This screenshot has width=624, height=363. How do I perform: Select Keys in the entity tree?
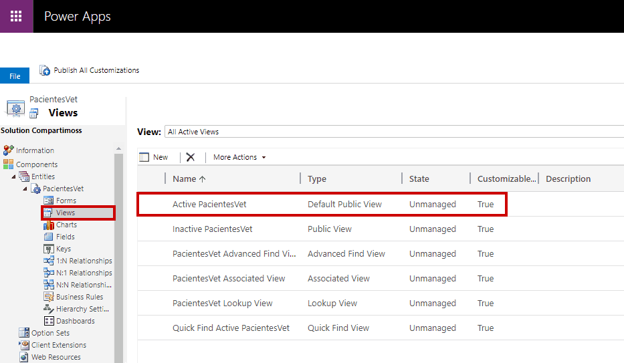(x=64, y=249)
